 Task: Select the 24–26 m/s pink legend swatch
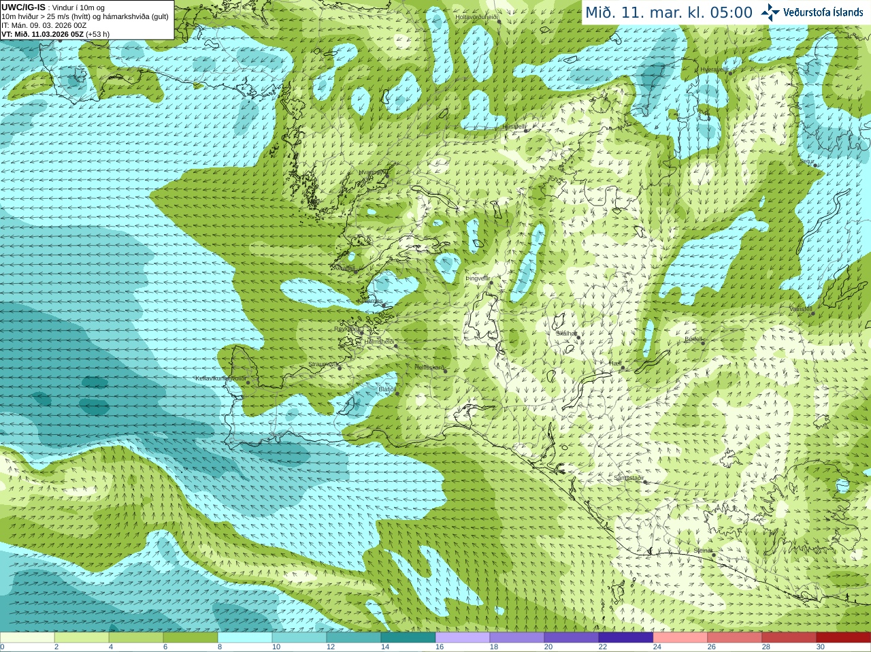(680, 638)
